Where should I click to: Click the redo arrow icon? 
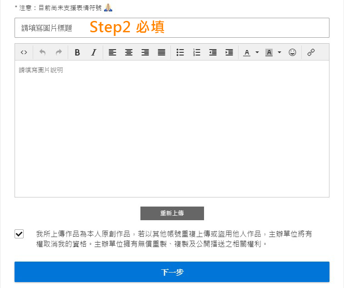[x=59, y=52]
